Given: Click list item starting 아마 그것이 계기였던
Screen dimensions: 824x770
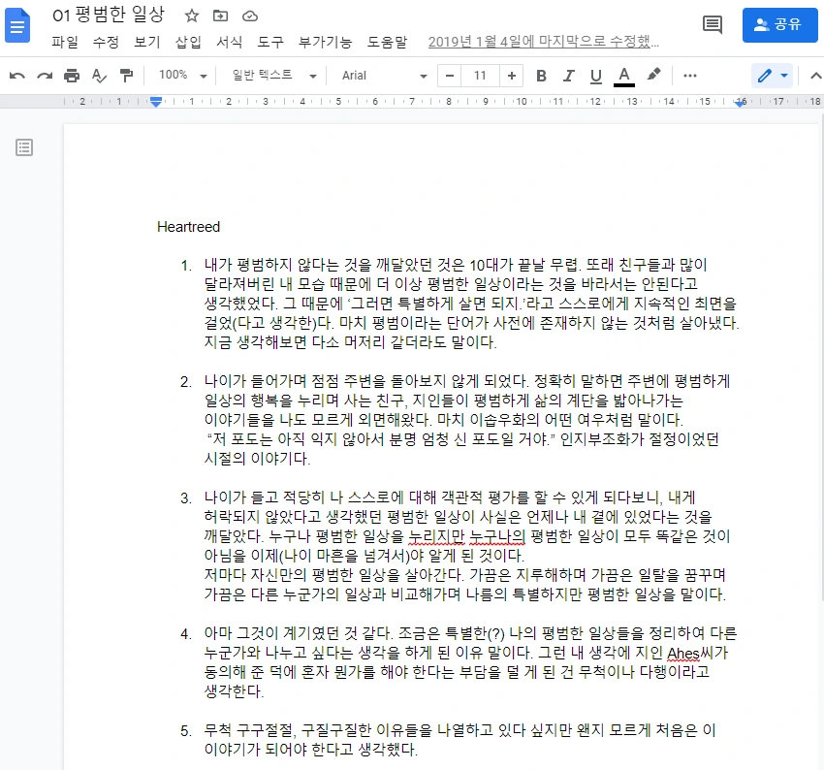Looking at the screenshot, I should (470, 662).
